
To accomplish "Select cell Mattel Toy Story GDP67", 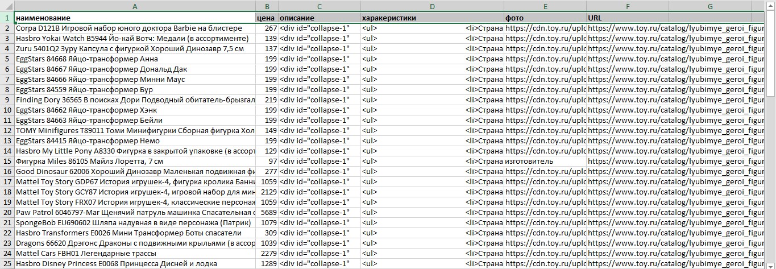I will click(x=135, y=181).
